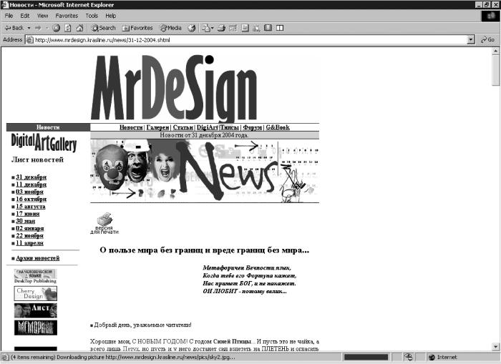501x364 pixels.
Task: Click the DigitalArtGallery logo
Action: (x=44, y=142)
